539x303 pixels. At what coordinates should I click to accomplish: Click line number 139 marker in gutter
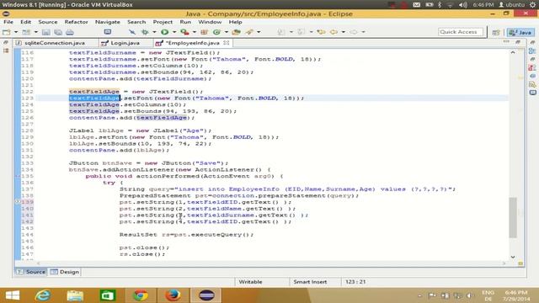(27, 202)
